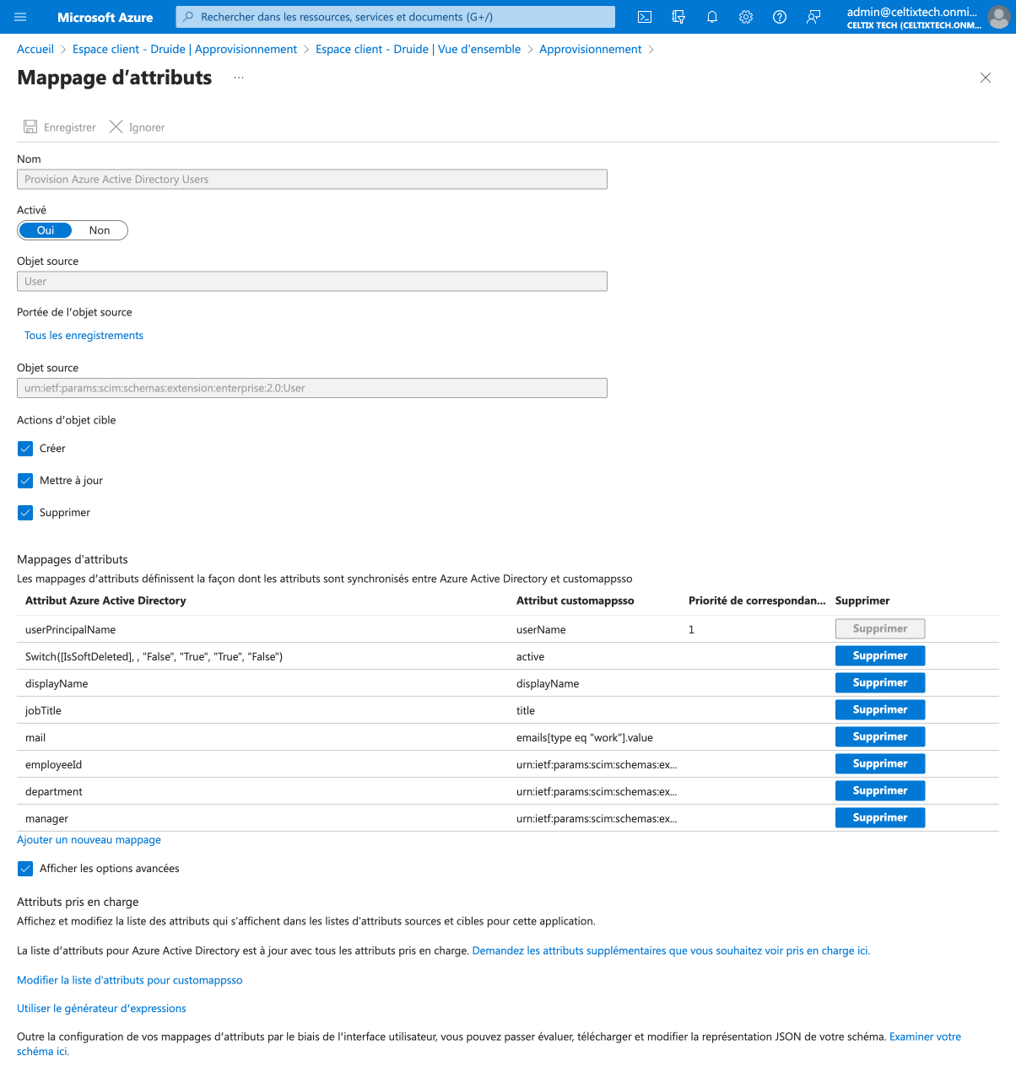Image resolution: width=1016 pixels, height=1072 pixels.
Task: Open the manager mapping row
Action: pos(508,818)
